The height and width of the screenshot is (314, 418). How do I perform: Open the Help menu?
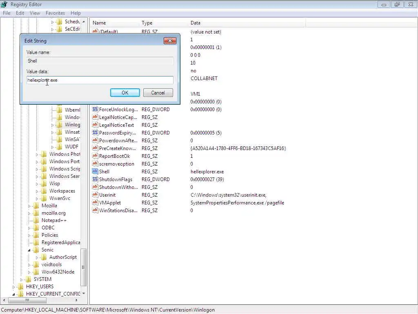coord(76,13)
